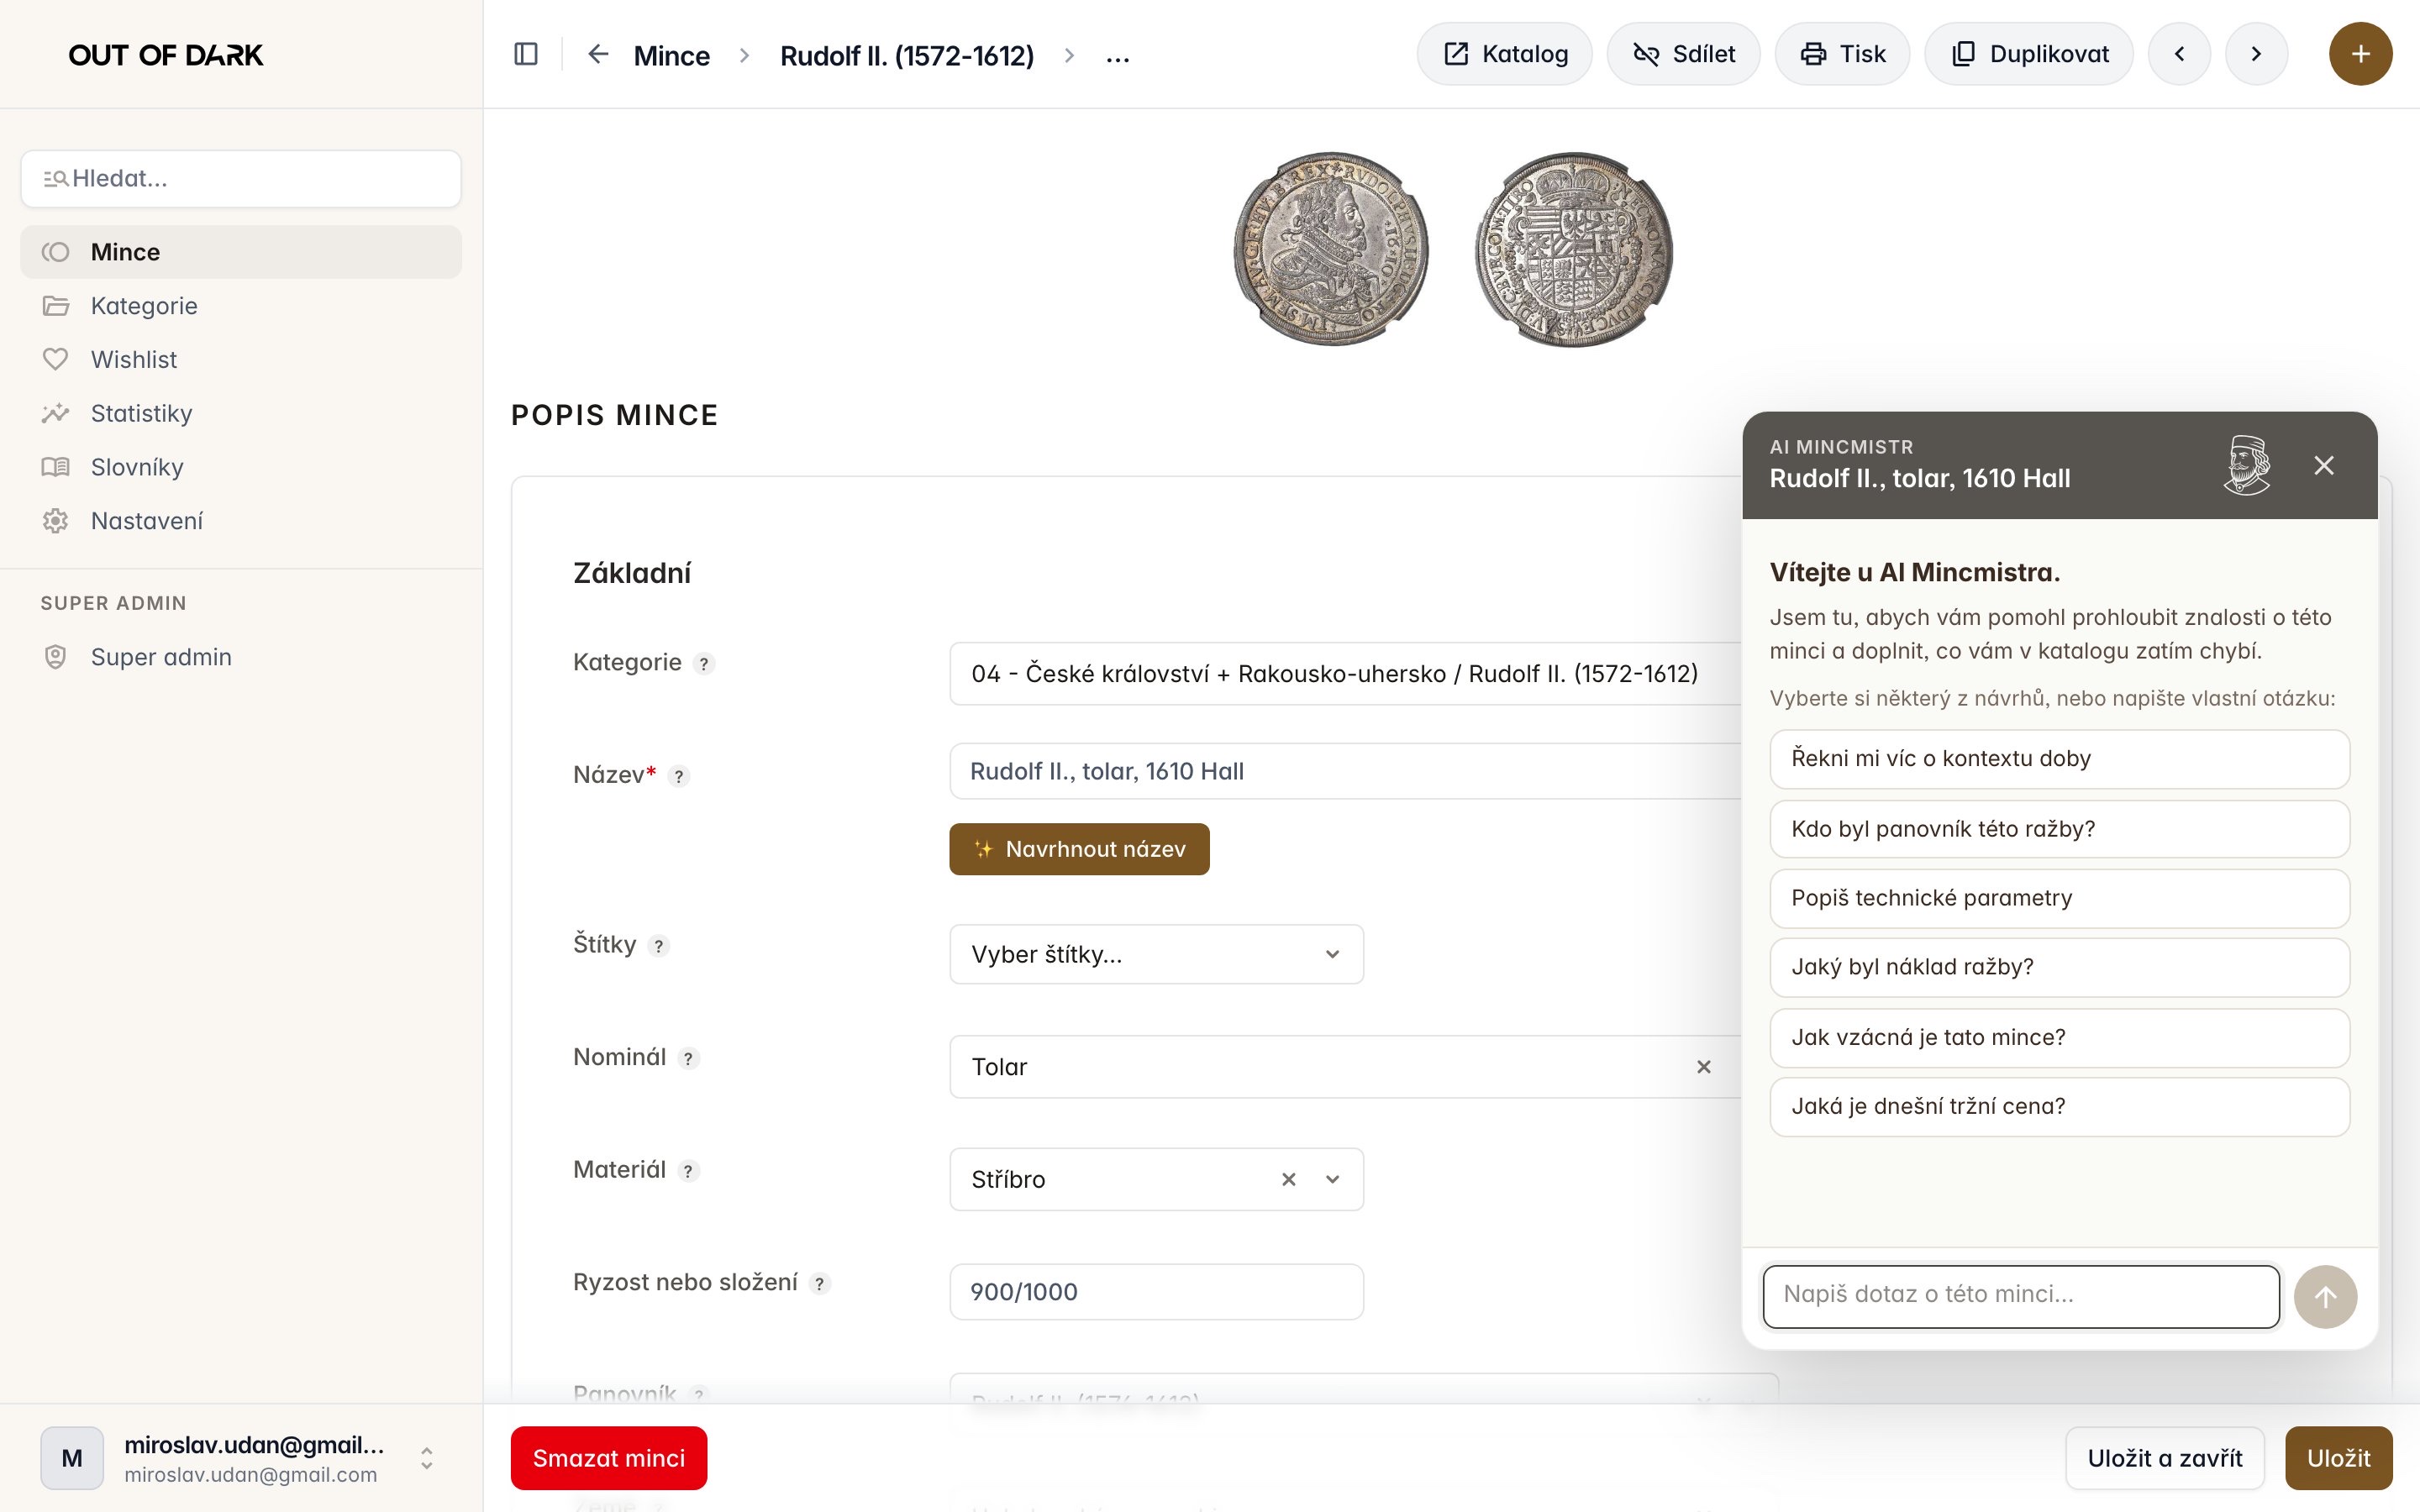
Task: Open Statistiky in the sidebar
Action: pyautogui.click(x=241, y=413)
